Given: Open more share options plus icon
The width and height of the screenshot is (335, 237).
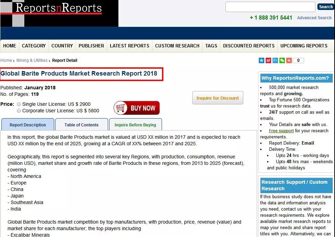Looking at the screenshot, I should click(289, 60).
